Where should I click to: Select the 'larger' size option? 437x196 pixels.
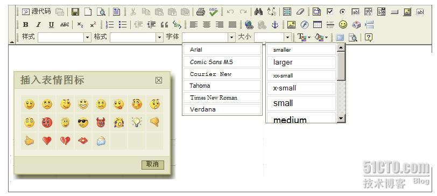click(x=301, y=62)
